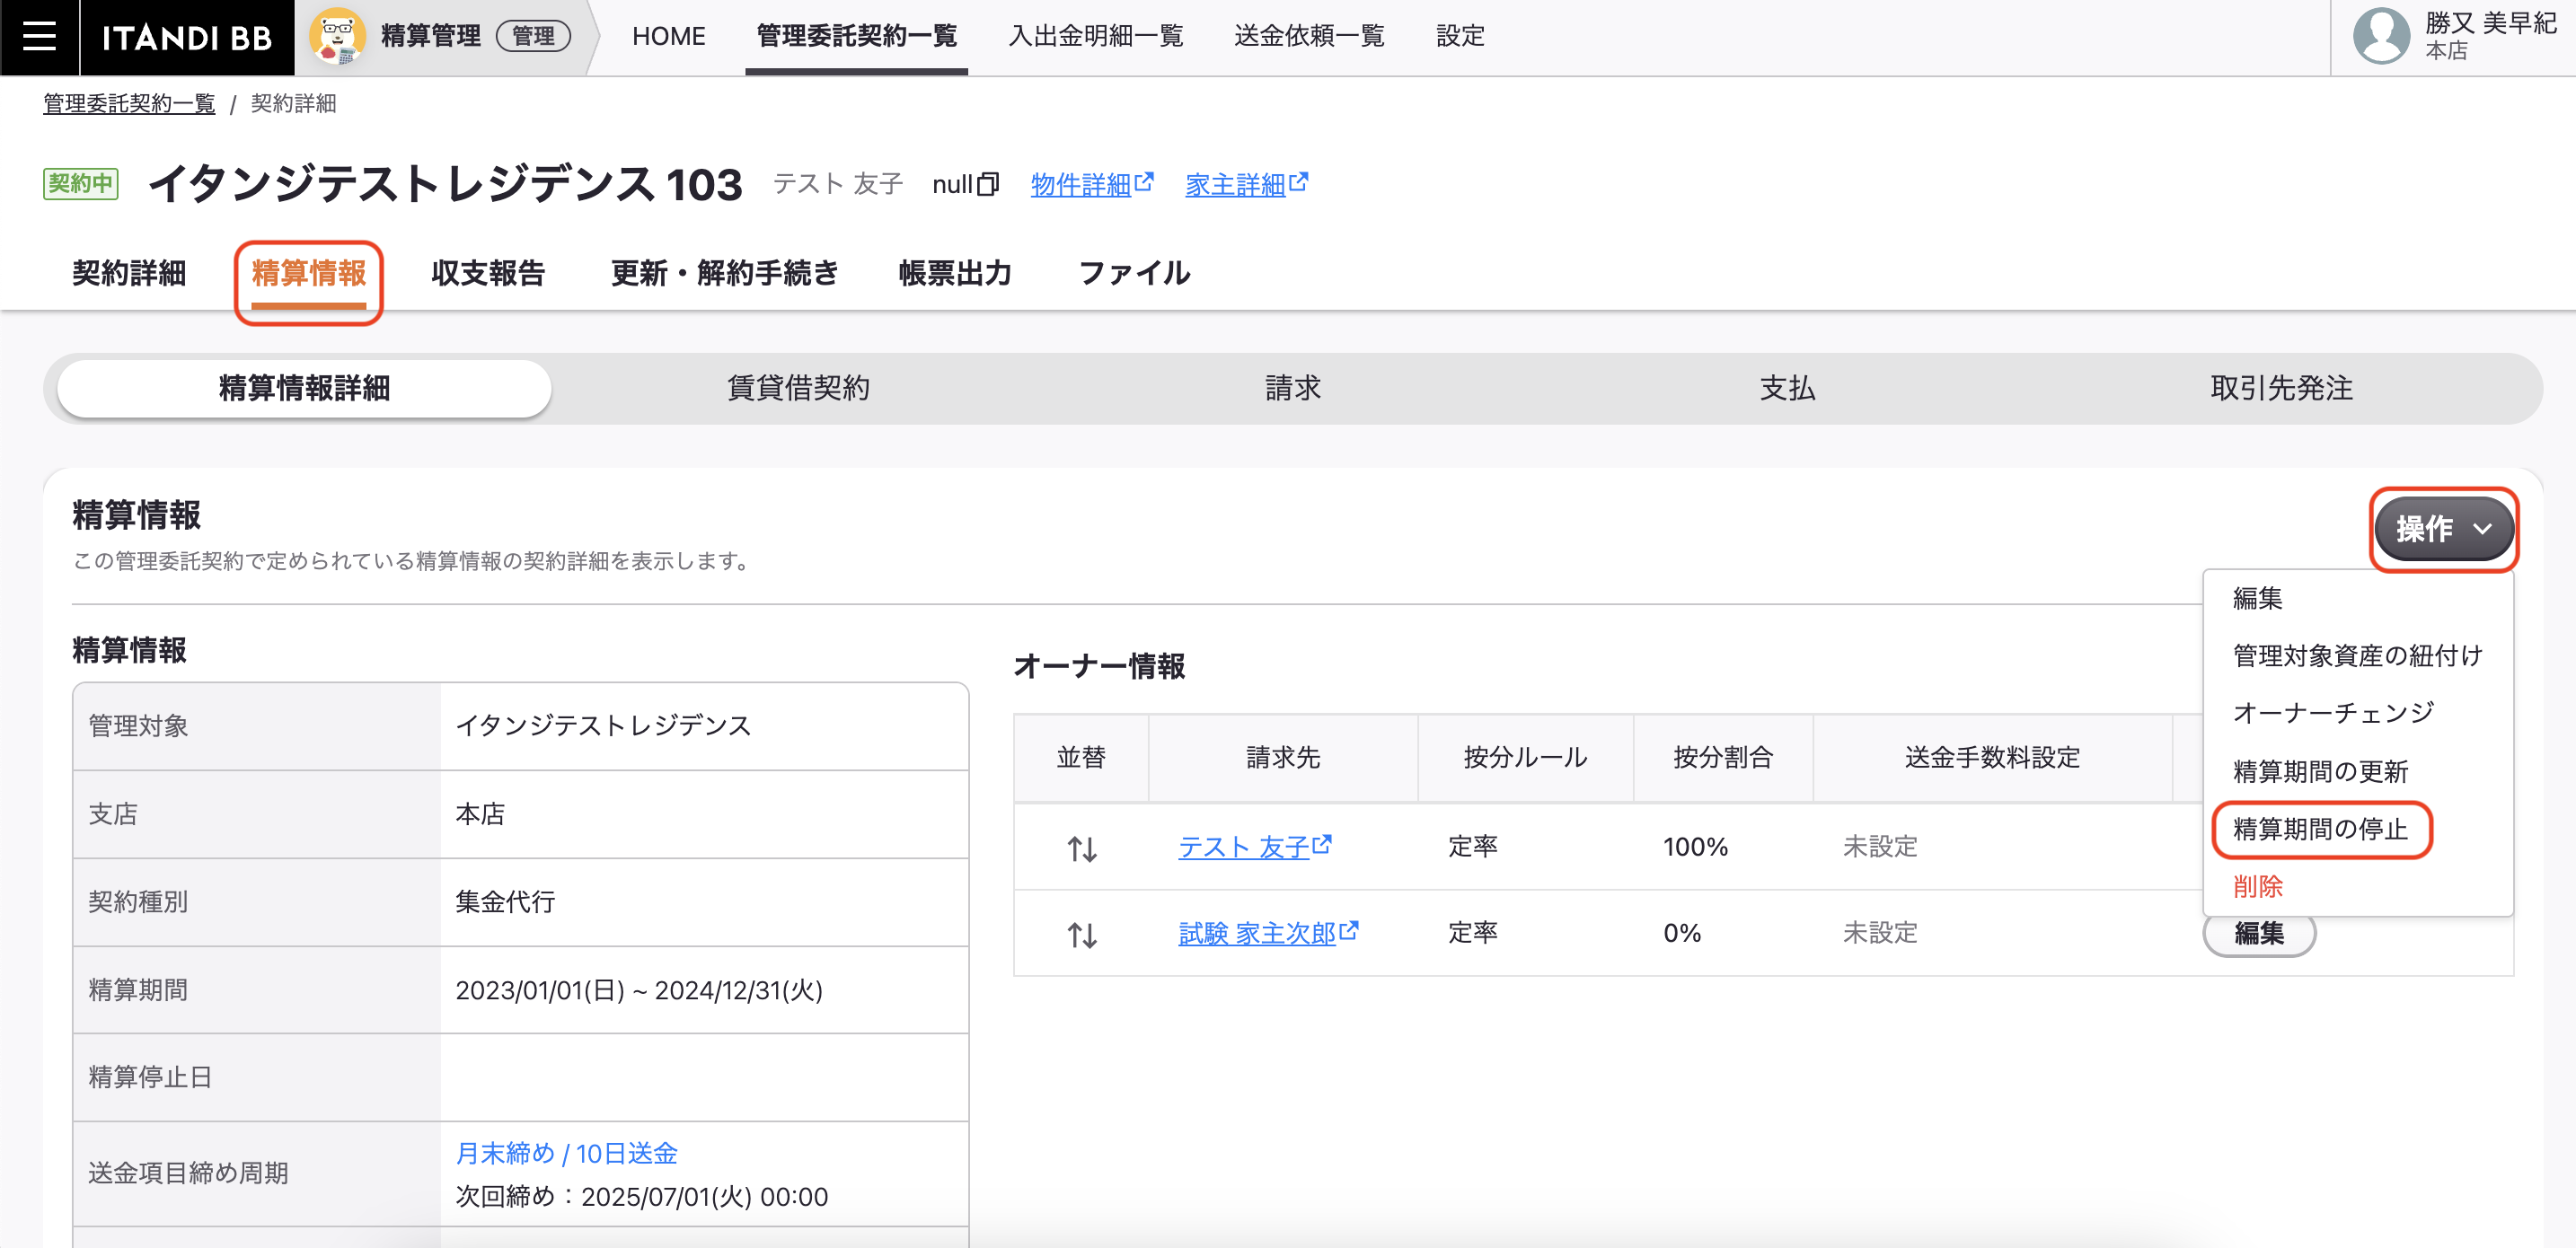Open 入出金明細一覧 navigation item
The width and height of the screenshot is (2576, 1248).
[1096, 37]
